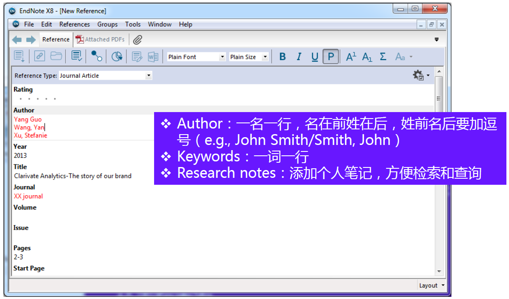509x299 pixels.
Task: Insert symbol with the Sigma icon
Action: (383, 57)
